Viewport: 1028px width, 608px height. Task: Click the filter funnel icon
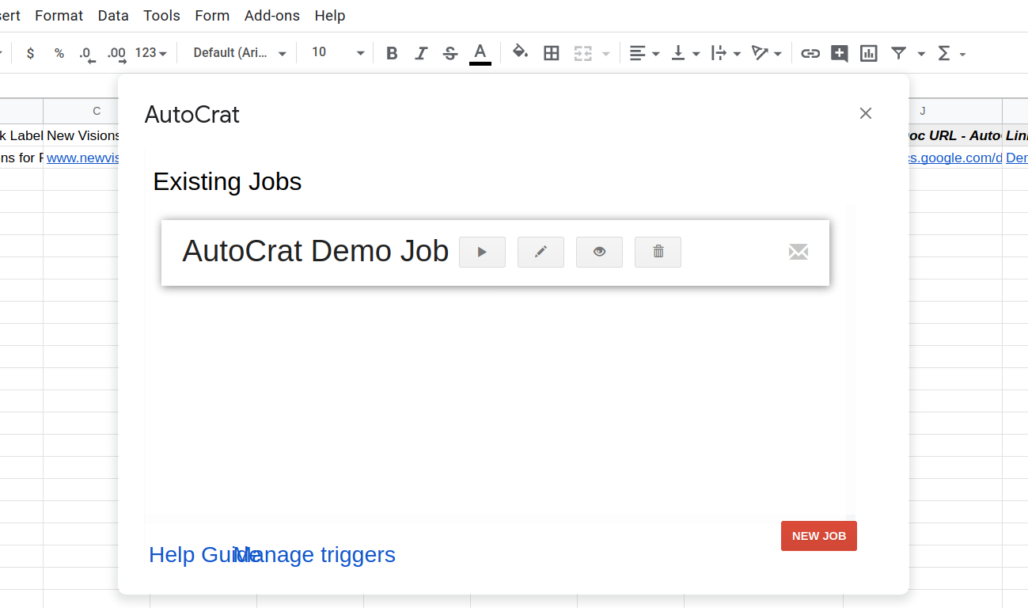click(x=898, y=53)
